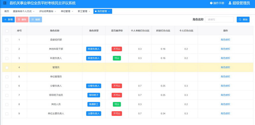255x125 pixels.
Task: Open 角色授权 for 其他人员
Action: tap(225, 104)
